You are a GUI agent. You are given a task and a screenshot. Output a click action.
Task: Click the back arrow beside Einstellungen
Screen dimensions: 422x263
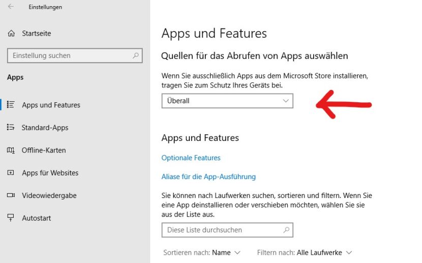(11, 7)
